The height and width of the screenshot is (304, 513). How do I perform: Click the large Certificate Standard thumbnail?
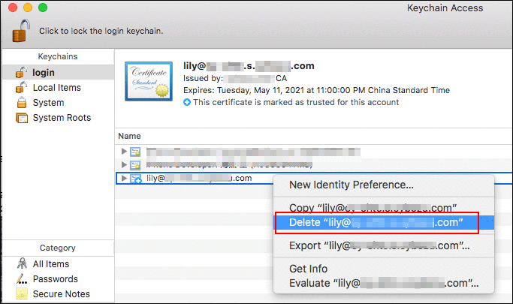point(149,81)
